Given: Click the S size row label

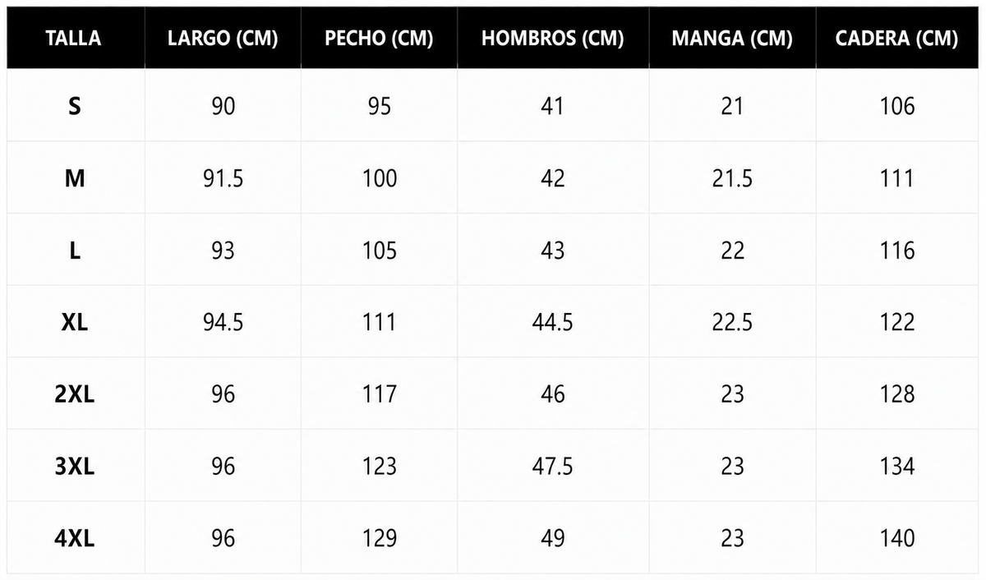Looking at the screenshot, I should point(75,106).
